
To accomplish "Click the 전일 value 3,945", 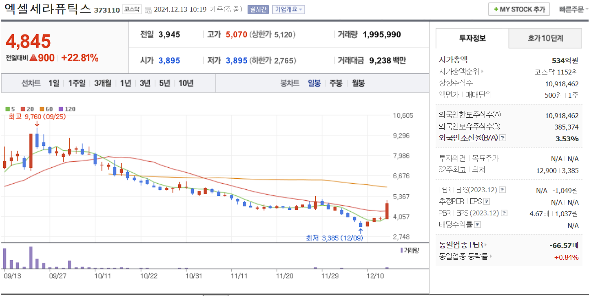I will point(169,35).
